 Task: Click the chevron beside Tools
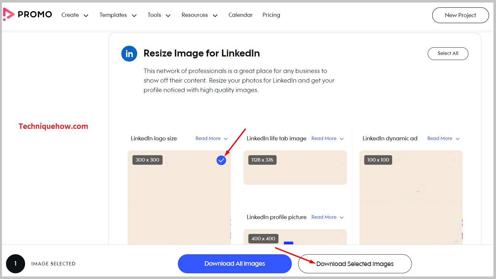click(x=168, y=16)
